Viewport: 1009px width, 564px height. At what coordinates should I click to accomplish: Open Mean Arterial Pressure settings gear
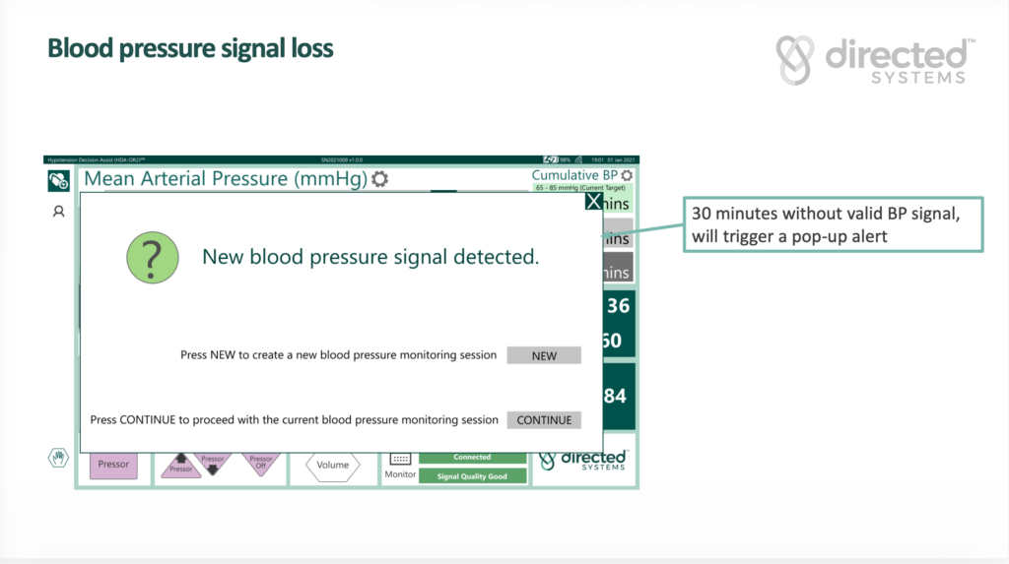coord(379,179)
